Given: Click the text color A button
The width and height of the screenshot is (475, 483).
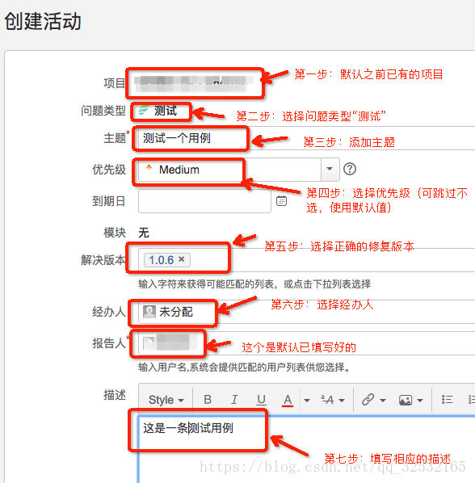Looking at the screenshot, I should (x=288, y=400).
